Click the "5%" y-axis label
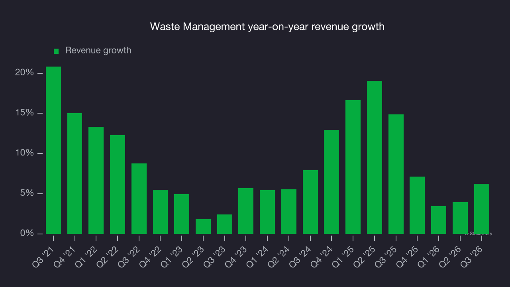Viewport: 510px width, 287px height. click(x=26, y=193)
